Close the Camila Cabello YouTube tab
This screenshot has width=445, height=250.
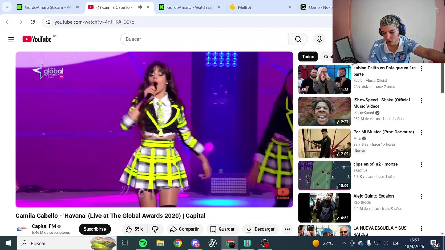click(x=148, y=7)
